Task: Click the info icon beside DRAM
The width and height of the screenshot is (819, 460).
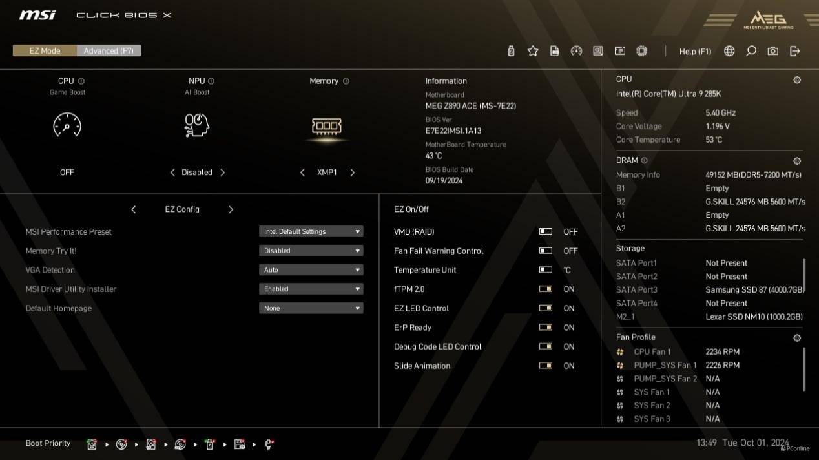Action: 644,160
